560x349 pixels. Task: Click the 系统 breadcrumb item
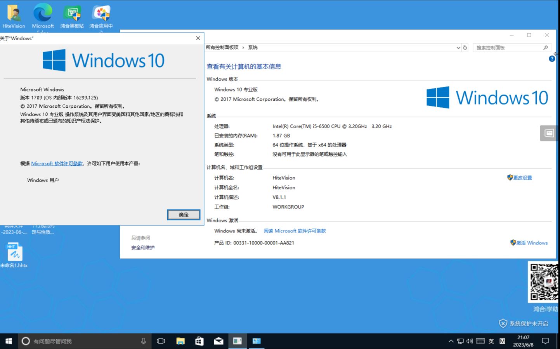pos(253,47)
